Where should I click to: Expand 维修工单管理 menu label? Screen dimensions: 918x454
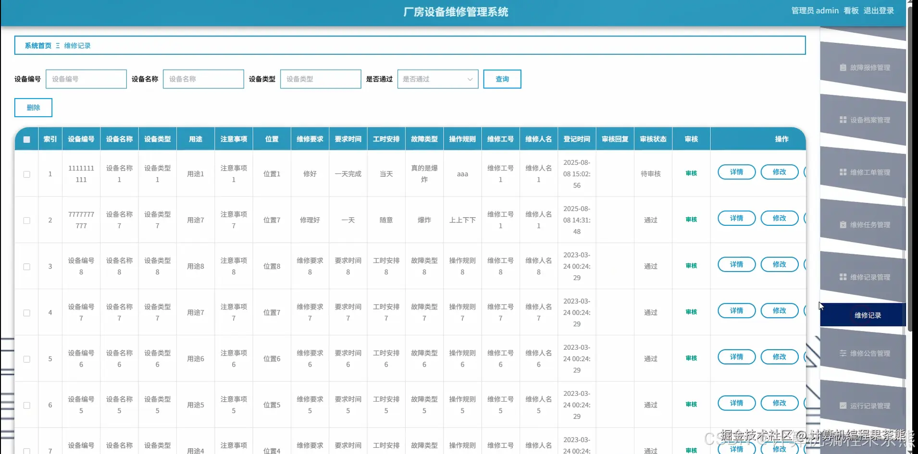click(870, 172)
